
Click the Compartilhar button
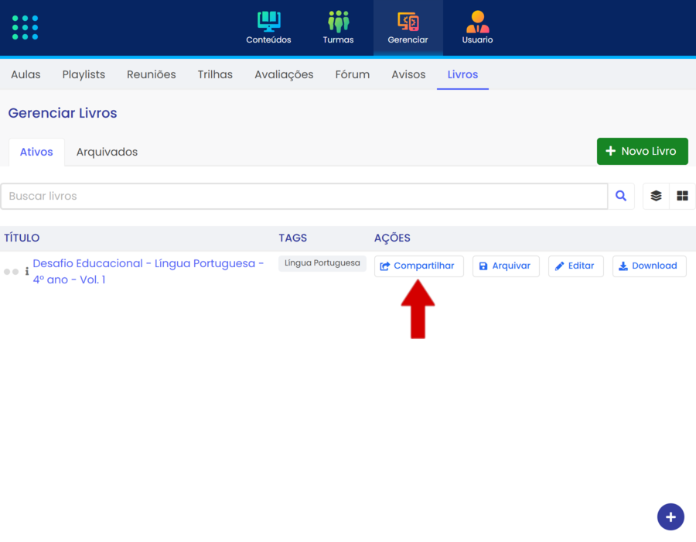click(418, 266)
